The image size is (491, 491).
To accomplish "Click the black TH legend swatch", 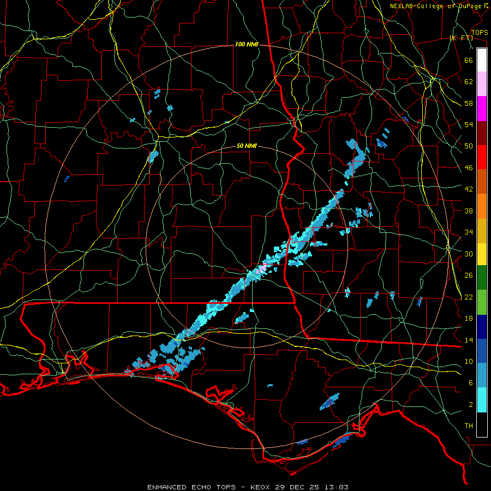I will pos(482,424).
